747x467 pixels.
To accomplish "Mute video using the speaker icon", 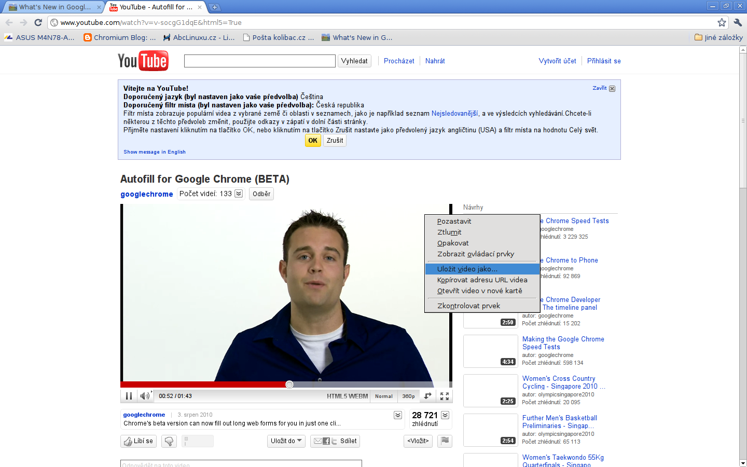I will click(x=145, y=396).
